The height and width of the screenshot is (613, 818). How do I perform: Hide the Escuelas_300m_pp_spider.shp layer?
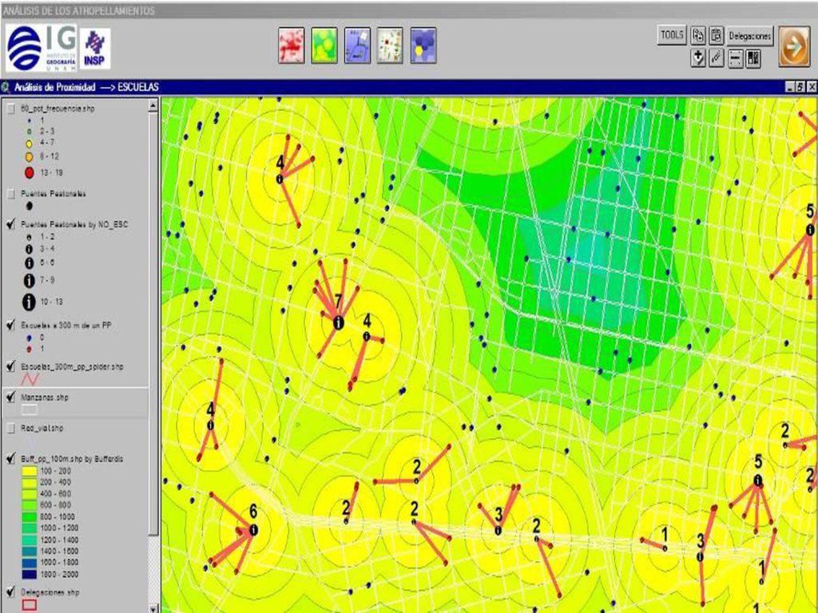point(10,366)
